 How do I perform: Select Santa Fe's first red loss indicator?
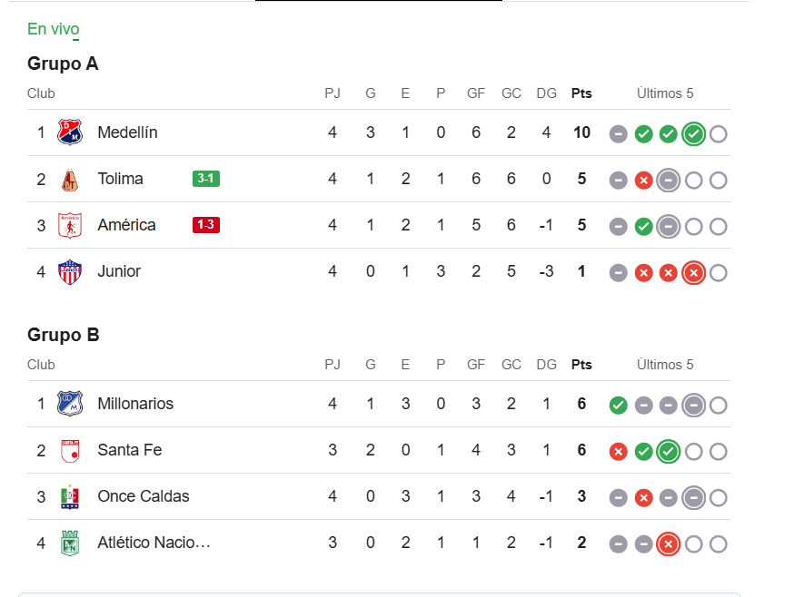619,452
